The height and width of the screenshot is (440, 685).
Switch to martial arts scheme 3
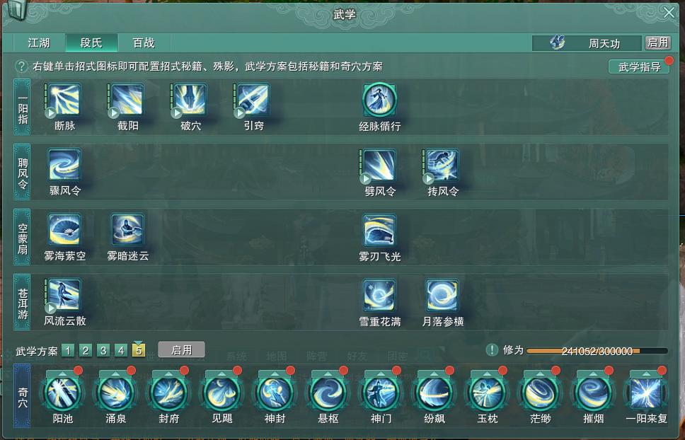tap(103, 350)
